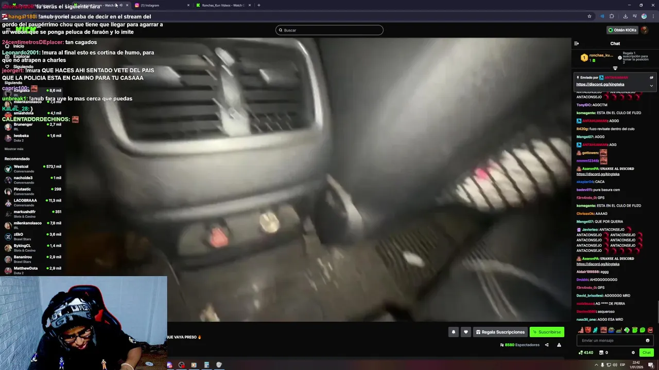Expand the pinned message chevron
The width and height of the screenshot is (659, 370).
tap(651, 85)
